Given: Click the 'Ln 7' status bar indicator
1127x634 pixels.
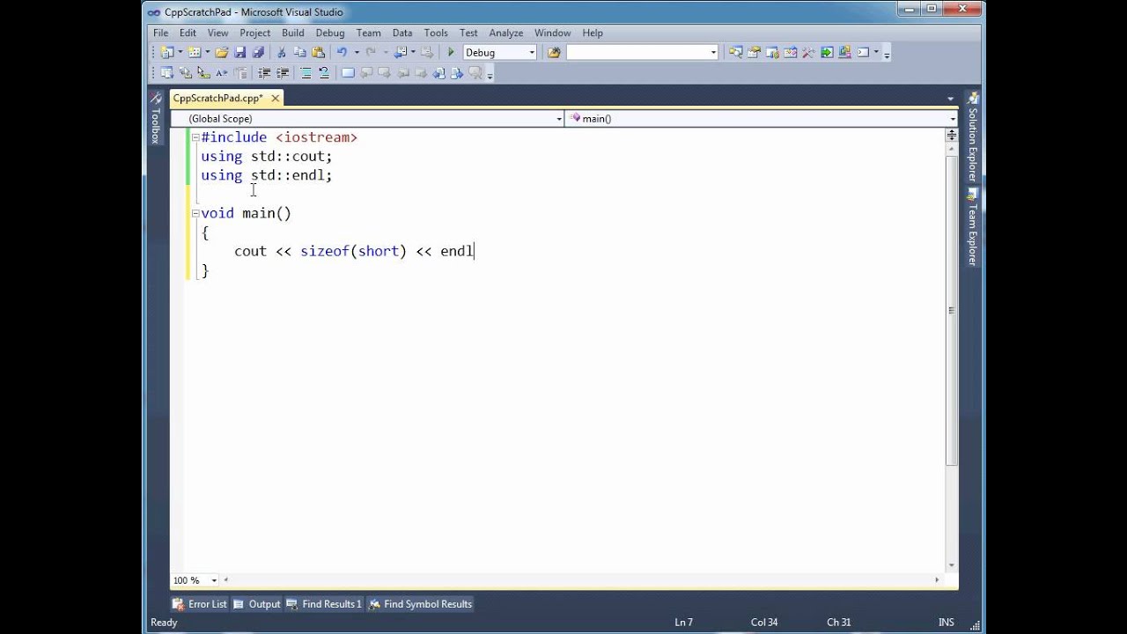Looking at the screenshot, I should [x=684, y=623].
